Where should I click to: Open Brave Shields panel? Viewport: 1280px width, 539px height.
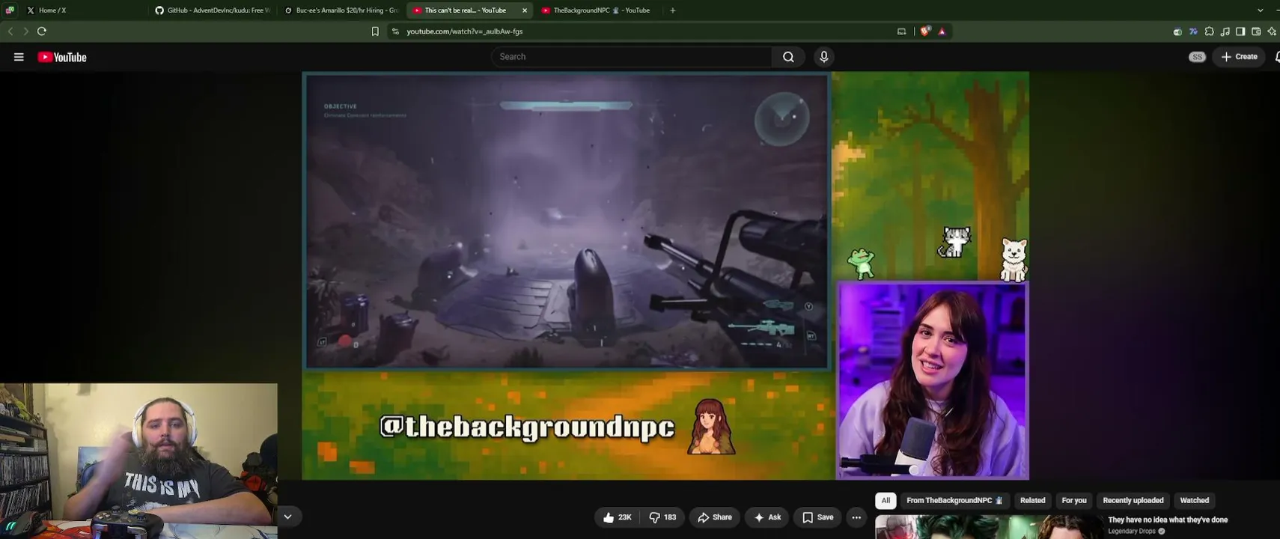pos(926,31)
